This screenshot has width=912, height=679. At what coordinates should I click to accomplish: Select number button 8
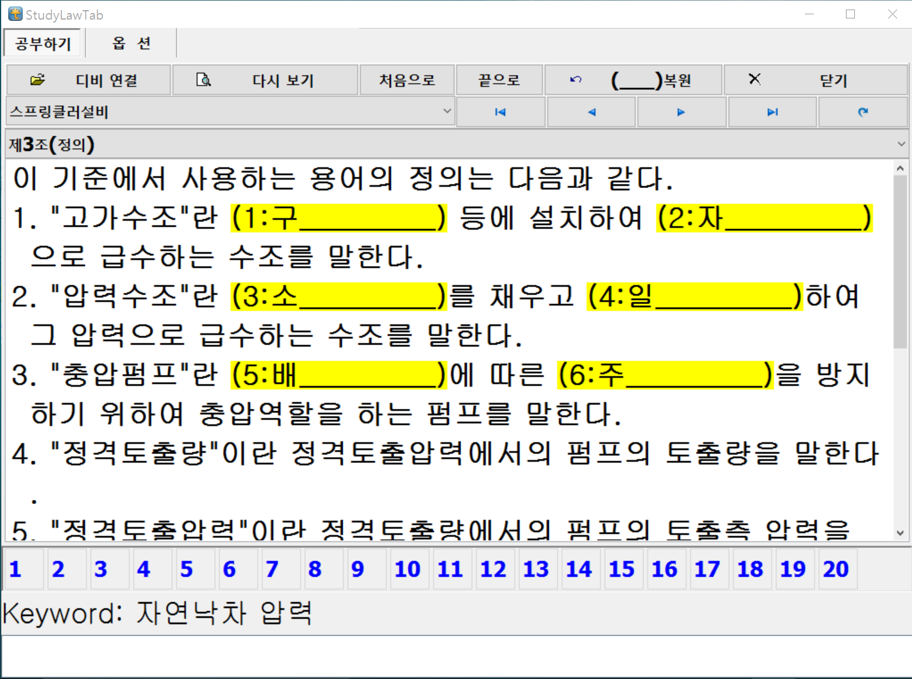(324, 569)
